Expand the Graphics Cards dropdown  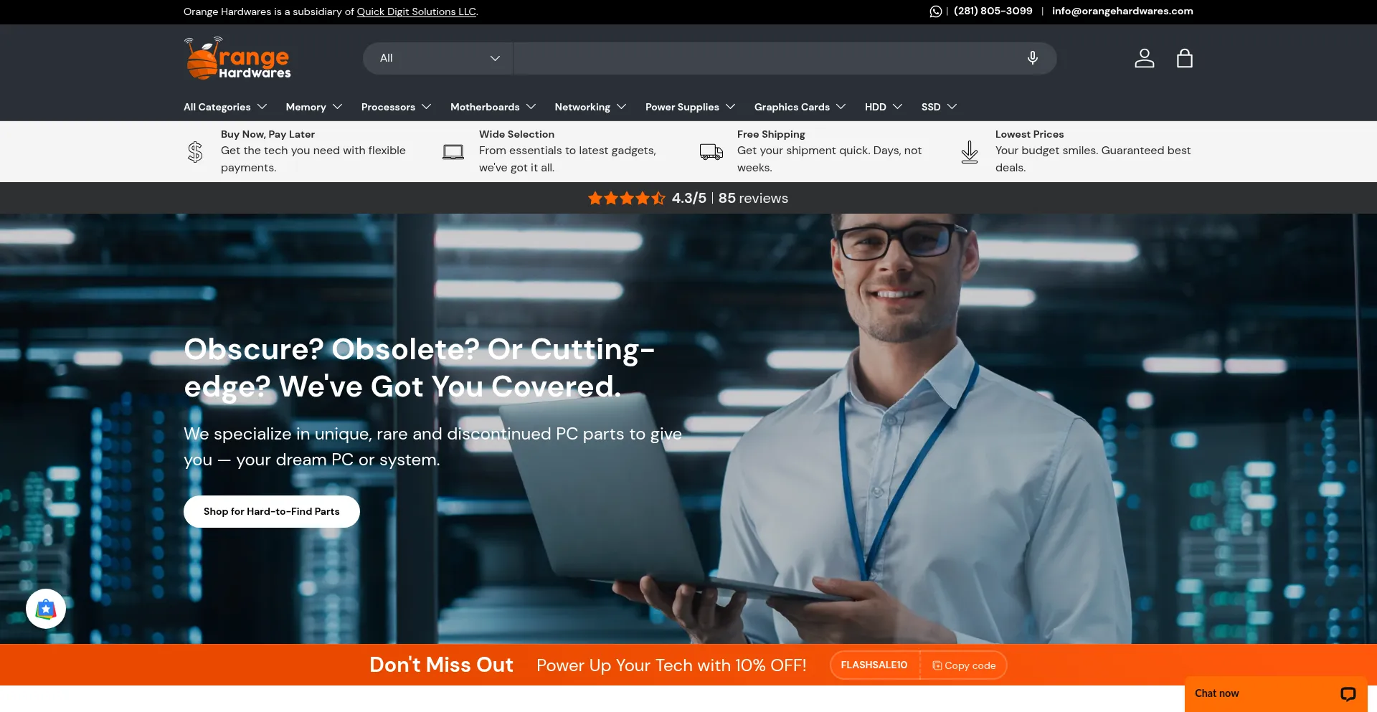pyautogui.click(x=799, y=107)
